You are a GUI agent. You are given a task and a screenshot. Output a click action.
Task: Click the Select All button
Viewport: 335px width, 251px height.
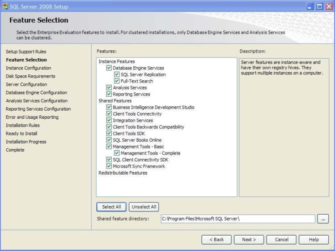(x=111, y=207)
